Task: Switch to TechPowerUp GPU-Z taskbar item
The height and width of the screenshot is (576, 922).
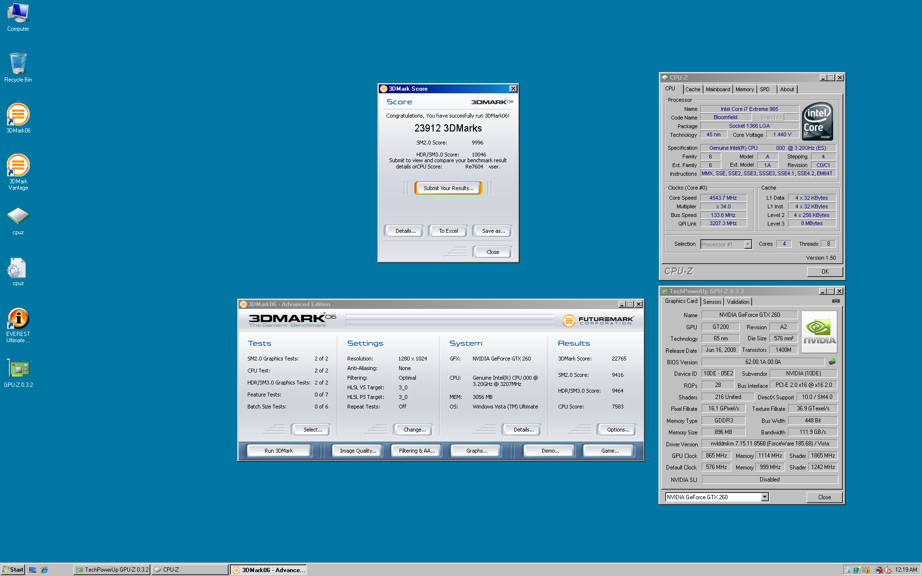Action: click(112, 570)
